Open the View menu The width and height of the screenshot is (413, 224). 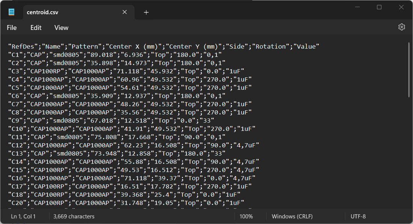(61, 28)
